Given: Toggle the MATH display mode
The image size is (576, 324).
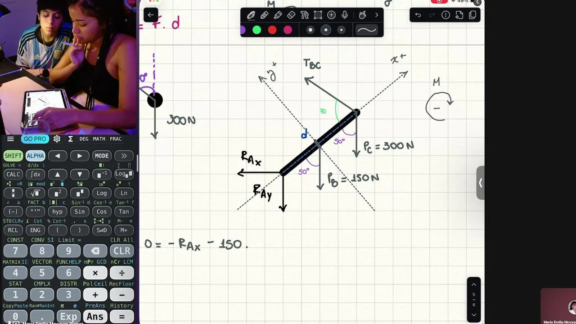Looking at the screenshot, I should tap(99, 139).
